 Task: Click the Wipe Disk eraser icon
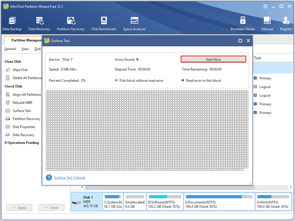(8, 70)
